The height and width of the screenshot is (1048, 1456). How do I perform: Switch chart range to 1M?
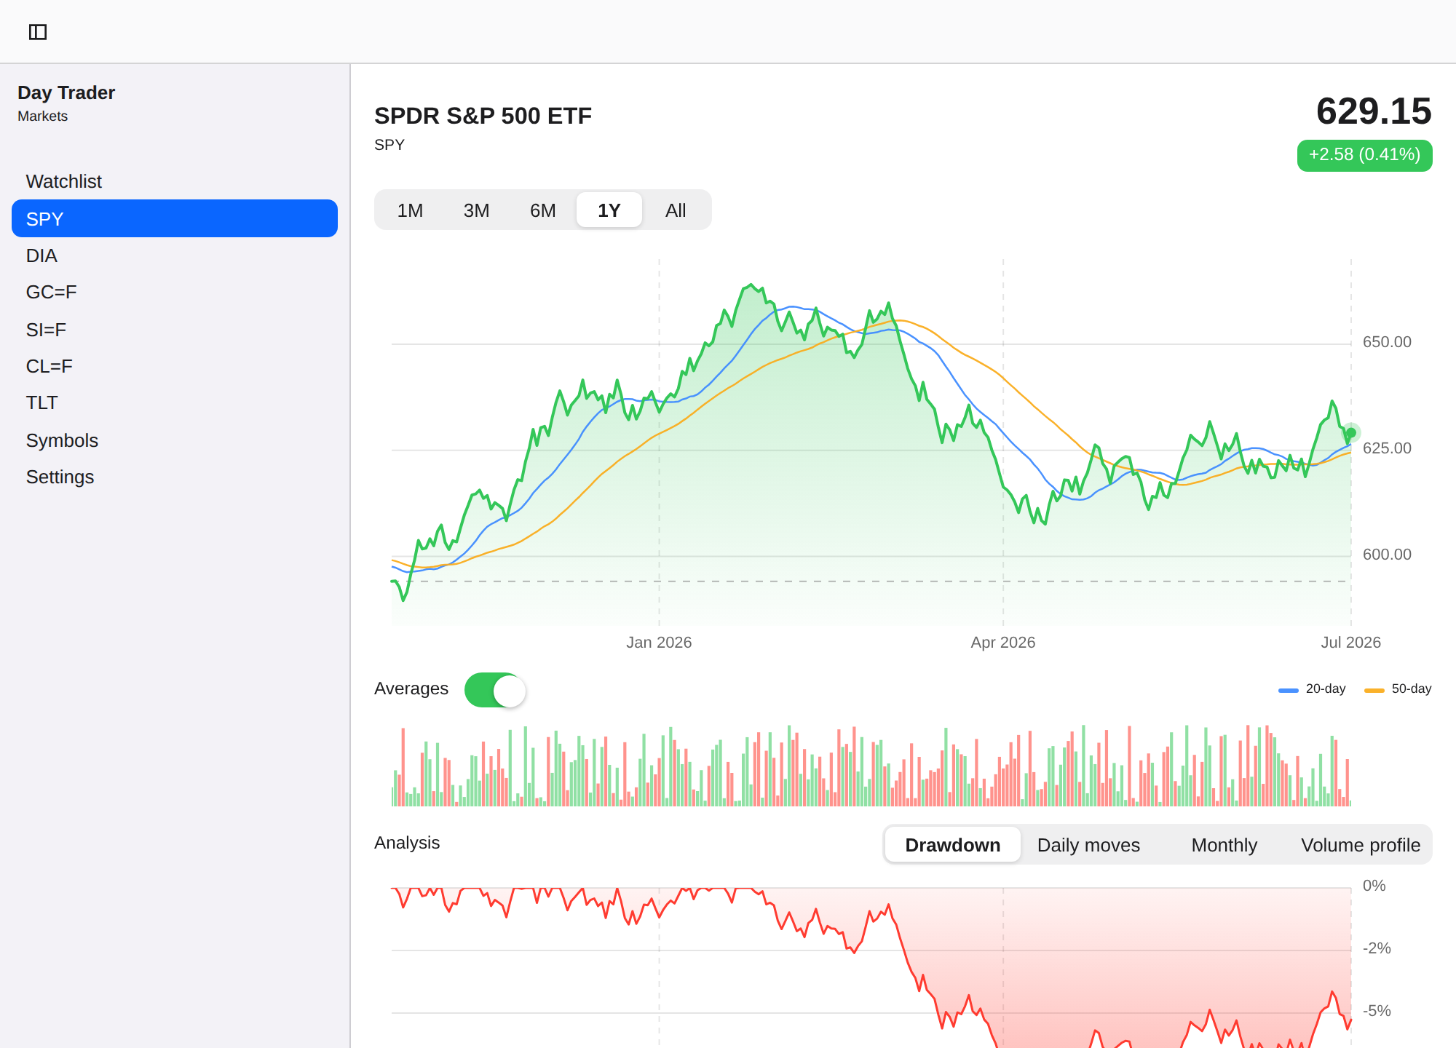pyautogui.click(x=410, y=210)
